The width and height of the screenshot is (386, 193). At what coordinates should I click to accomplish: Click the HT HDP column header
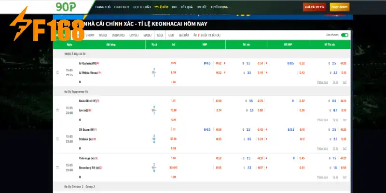point(288,44)
